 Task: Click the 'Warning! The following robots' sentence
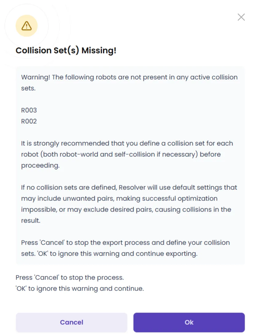click(x=129, y=83)
